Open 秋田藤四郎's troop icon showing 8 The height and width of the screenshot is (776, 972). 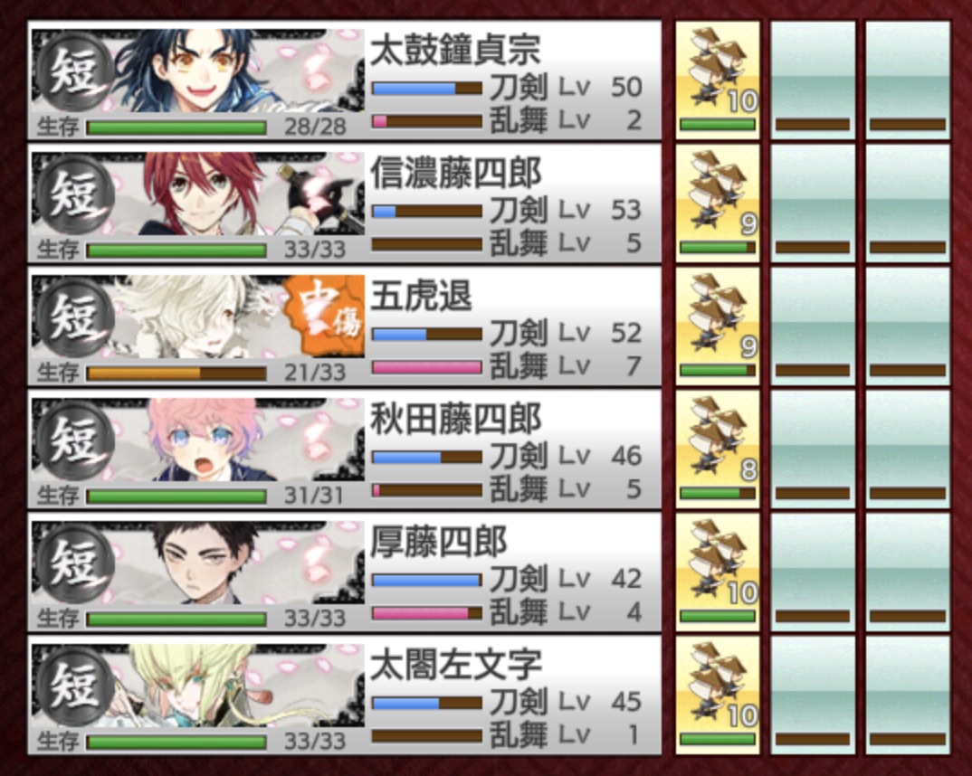click(x=717, y=449)
